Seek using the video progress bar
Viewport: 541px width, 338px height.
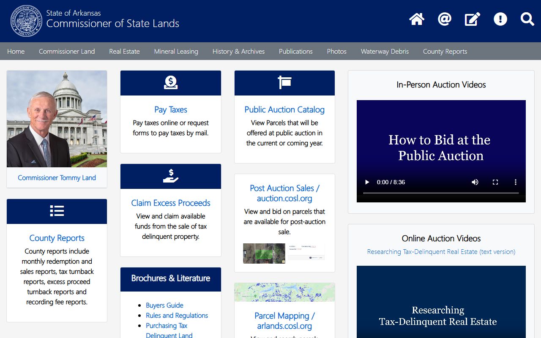[441, 193]
